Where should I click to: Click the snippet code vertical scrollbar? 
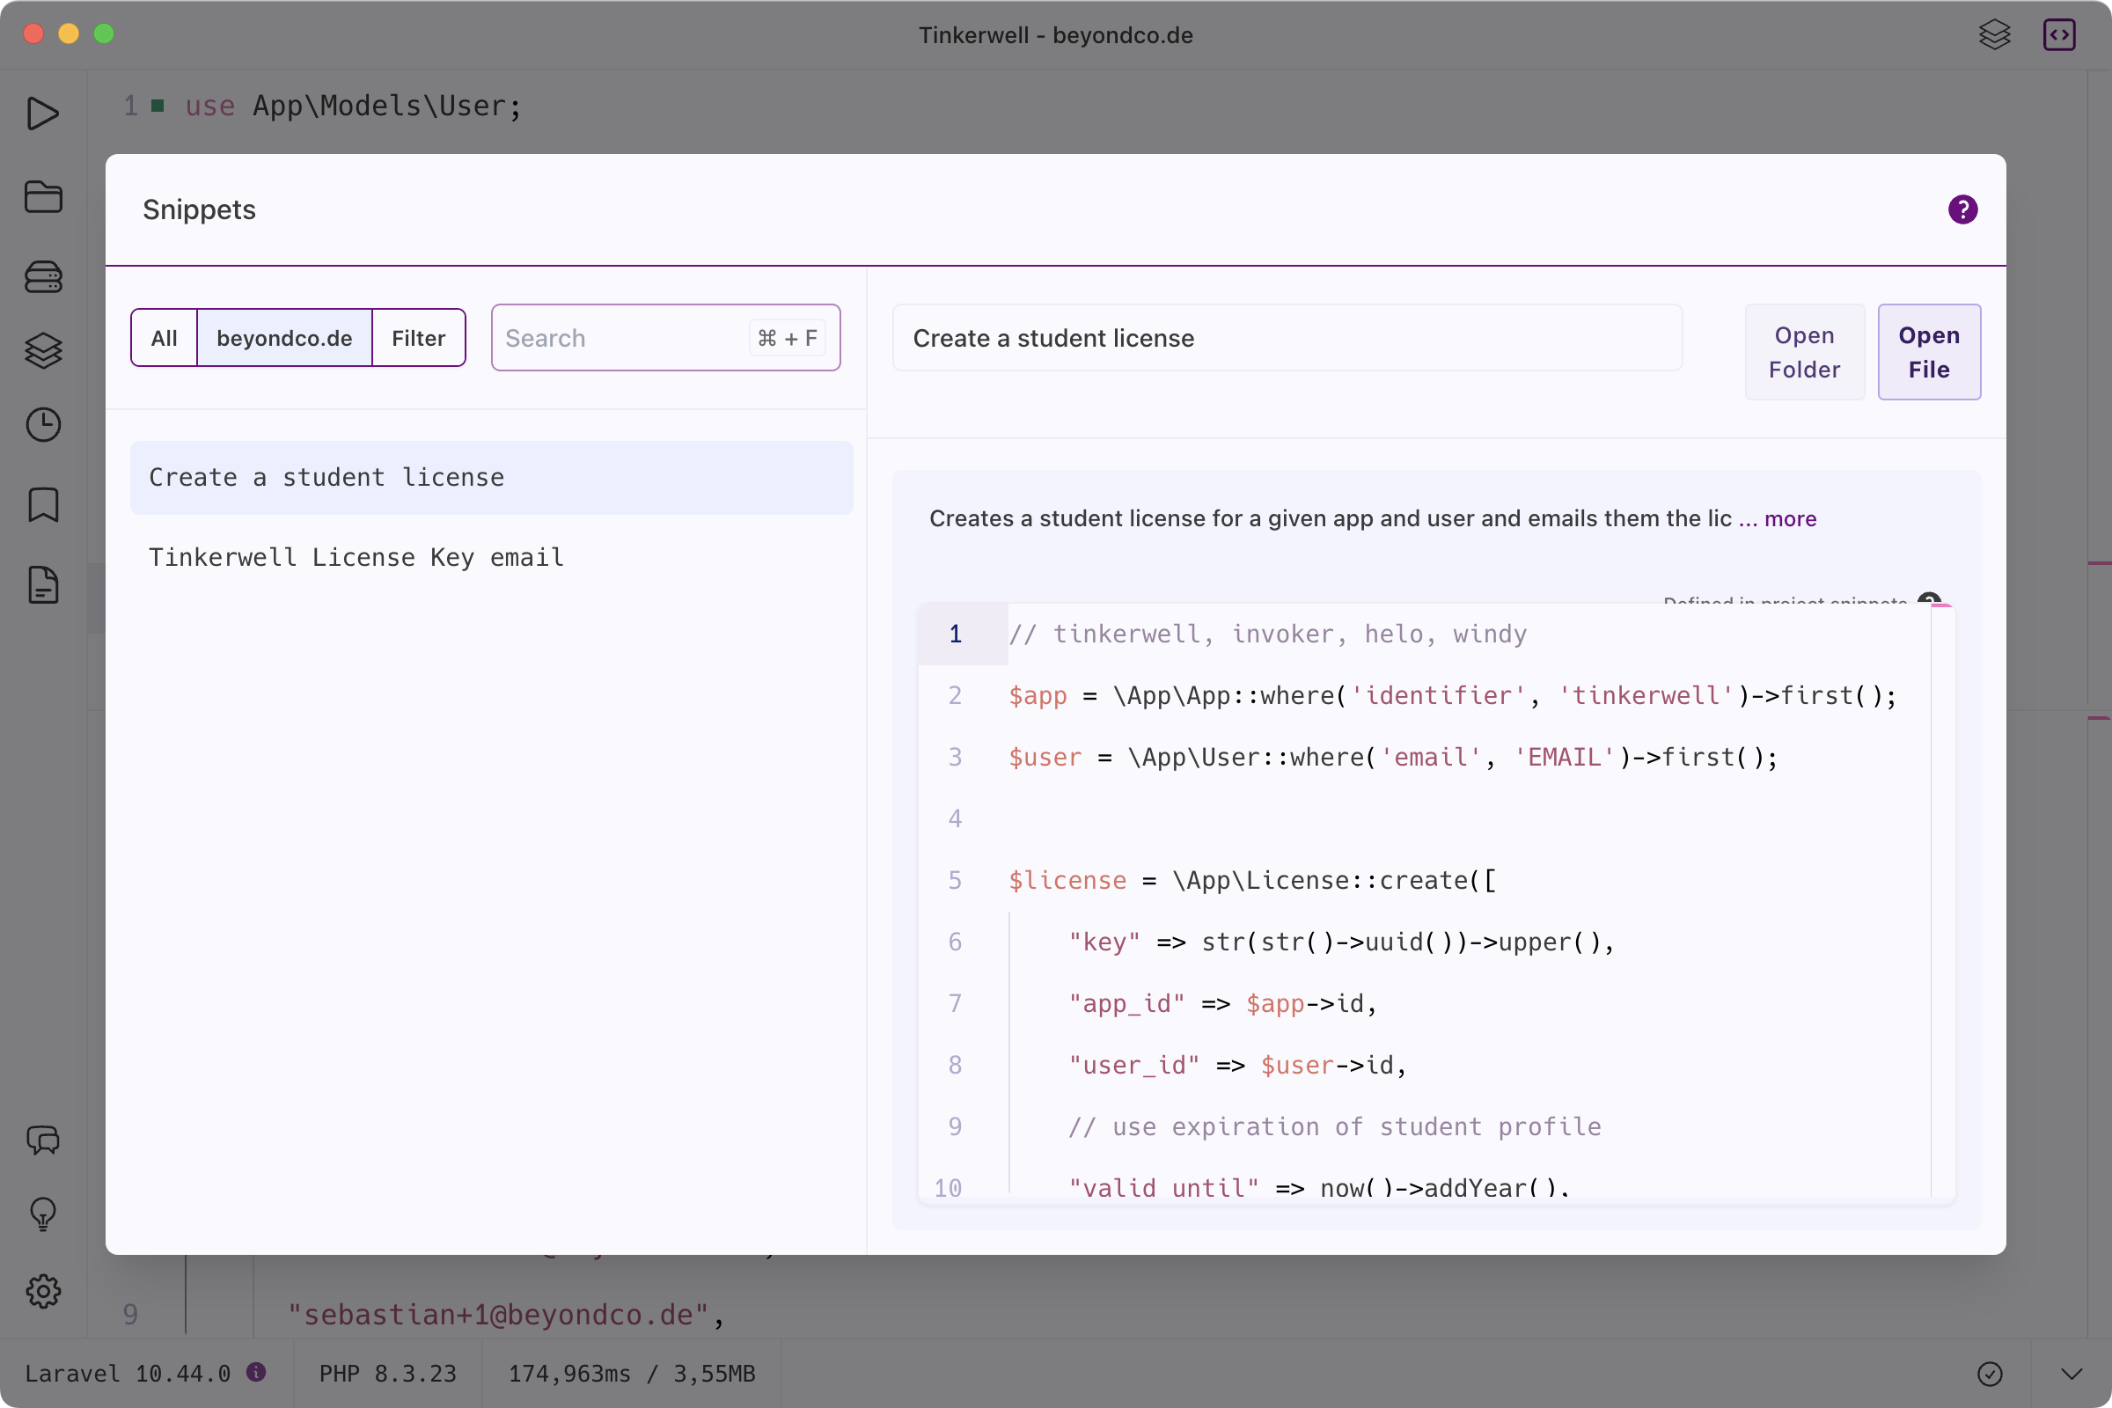click(1941, 900)
